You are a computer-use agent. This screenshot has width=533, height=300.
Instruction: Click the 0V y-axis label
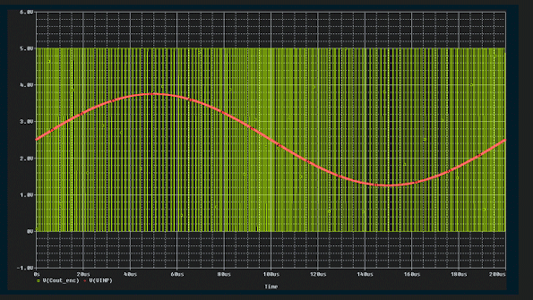tap(29, 231)
